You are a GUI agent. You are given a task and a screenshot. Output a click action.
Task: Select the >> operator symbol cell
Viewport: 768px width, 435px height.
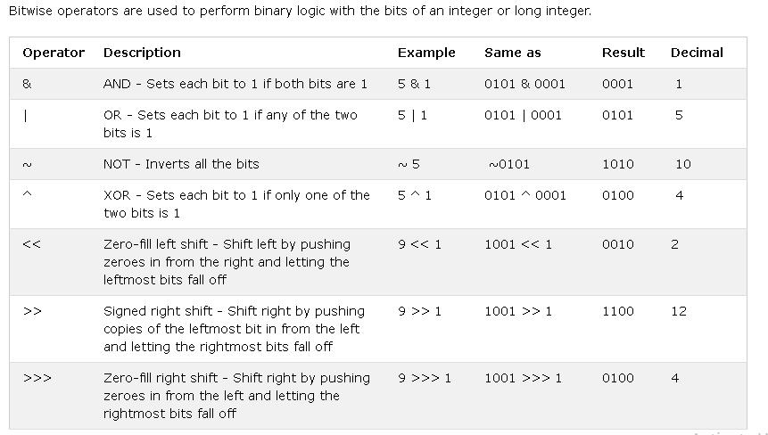point(32,311)
